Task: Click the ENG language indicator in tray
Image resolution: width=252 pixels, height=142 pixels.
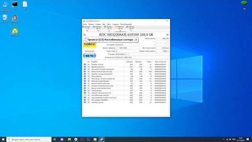Action: pos(234,139)
